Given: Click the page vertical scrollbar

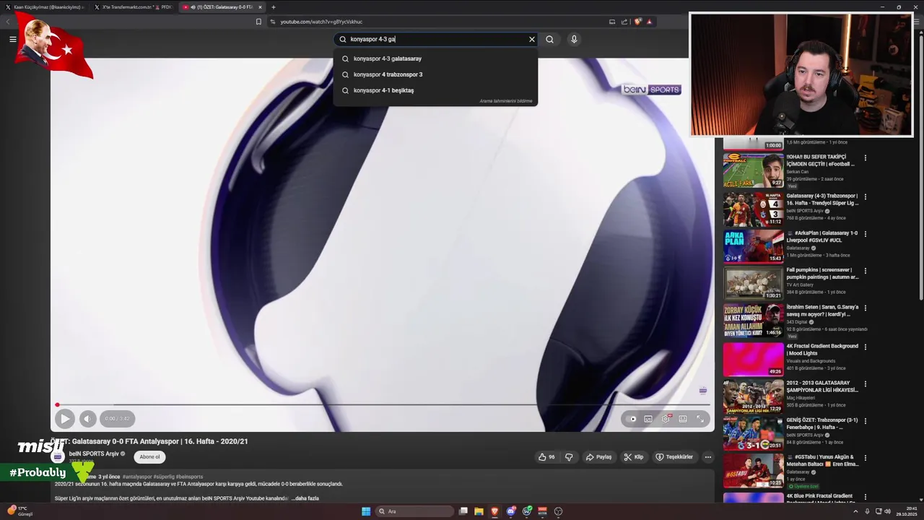Looking at the screenshot, I should (x=920, y=166).
